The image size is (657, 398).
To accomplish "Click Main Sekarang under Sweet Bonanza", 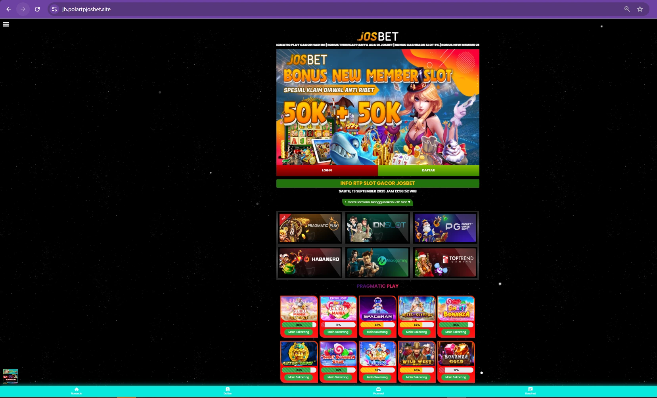I will coord(456,332).
